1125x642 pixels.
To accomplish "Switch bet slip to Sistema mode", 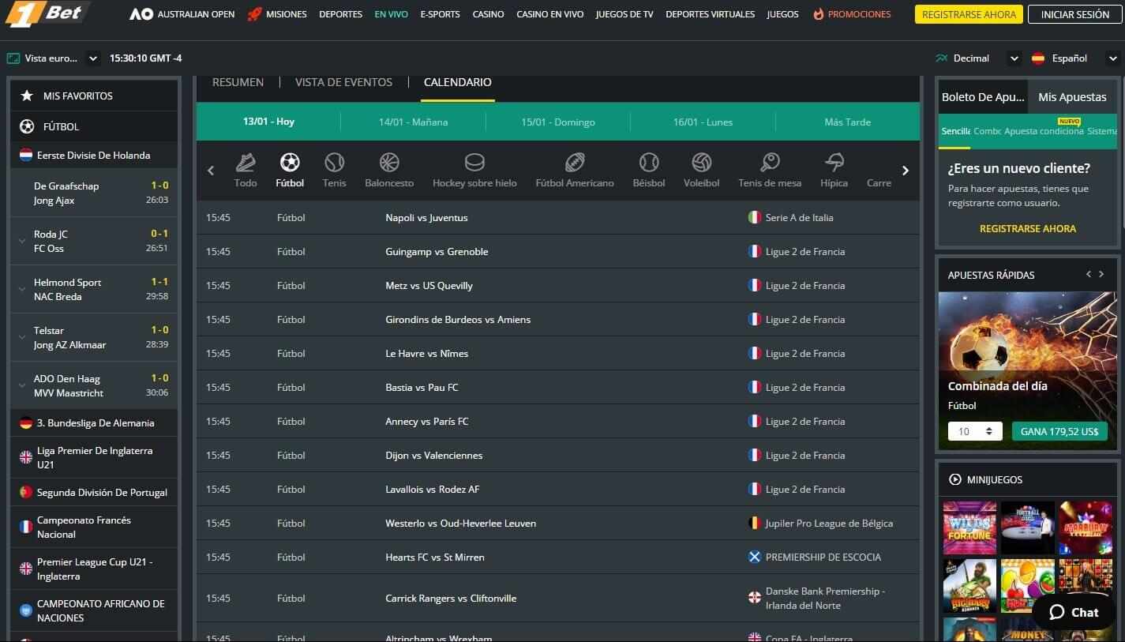I will [x=1104, y=131].
